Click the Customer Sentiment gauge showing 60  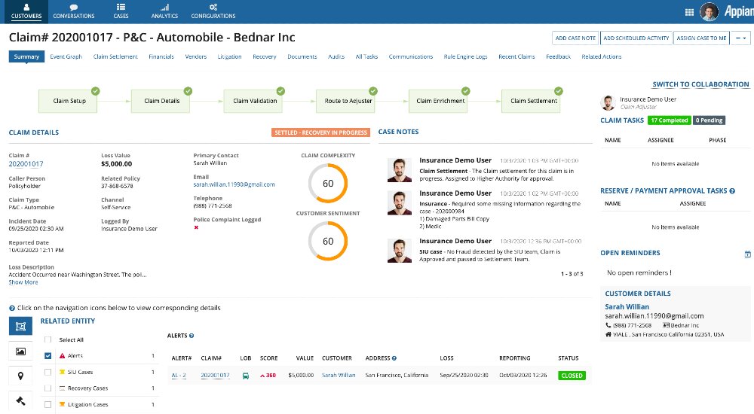pyautogui.click(x=328, y=241)
